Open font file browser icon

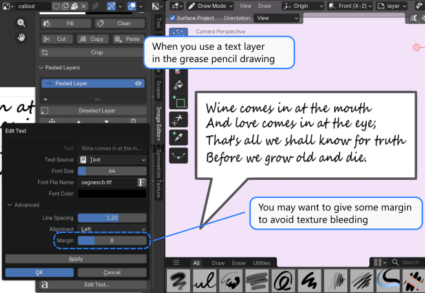click(141, 182)
